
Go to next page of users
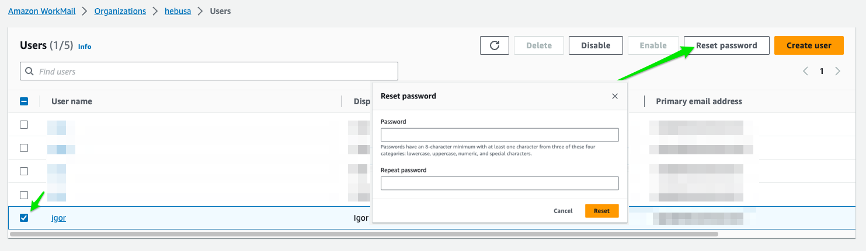(x=838, y=72)
